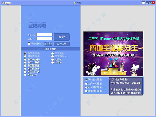Choose 会员专用通道 channel
Viewport: 156px width, 117px height.
86,84
